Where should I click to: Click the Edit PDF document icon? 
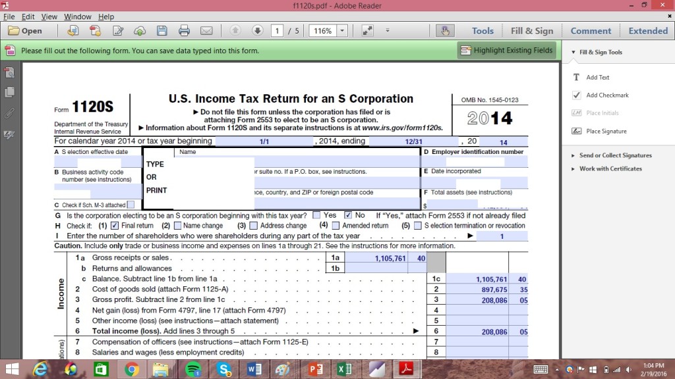click(x=117, y=31)
